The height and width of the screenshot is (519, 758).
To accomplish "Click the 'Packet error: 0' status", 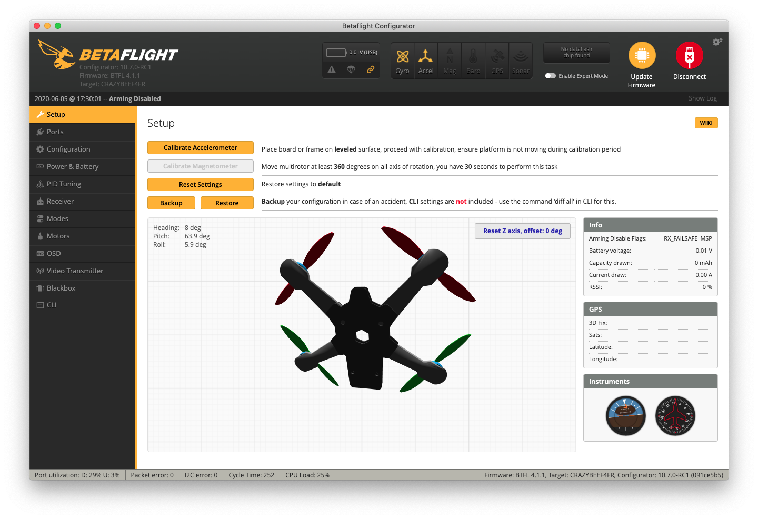I will click(x=152, y=475).
